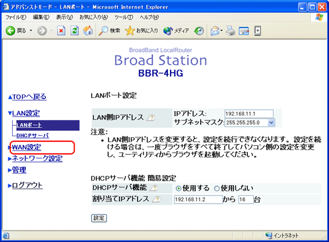Screen dimensions: 329x242
Task: Click the Windows flag logo
Action: pos(320,17)
